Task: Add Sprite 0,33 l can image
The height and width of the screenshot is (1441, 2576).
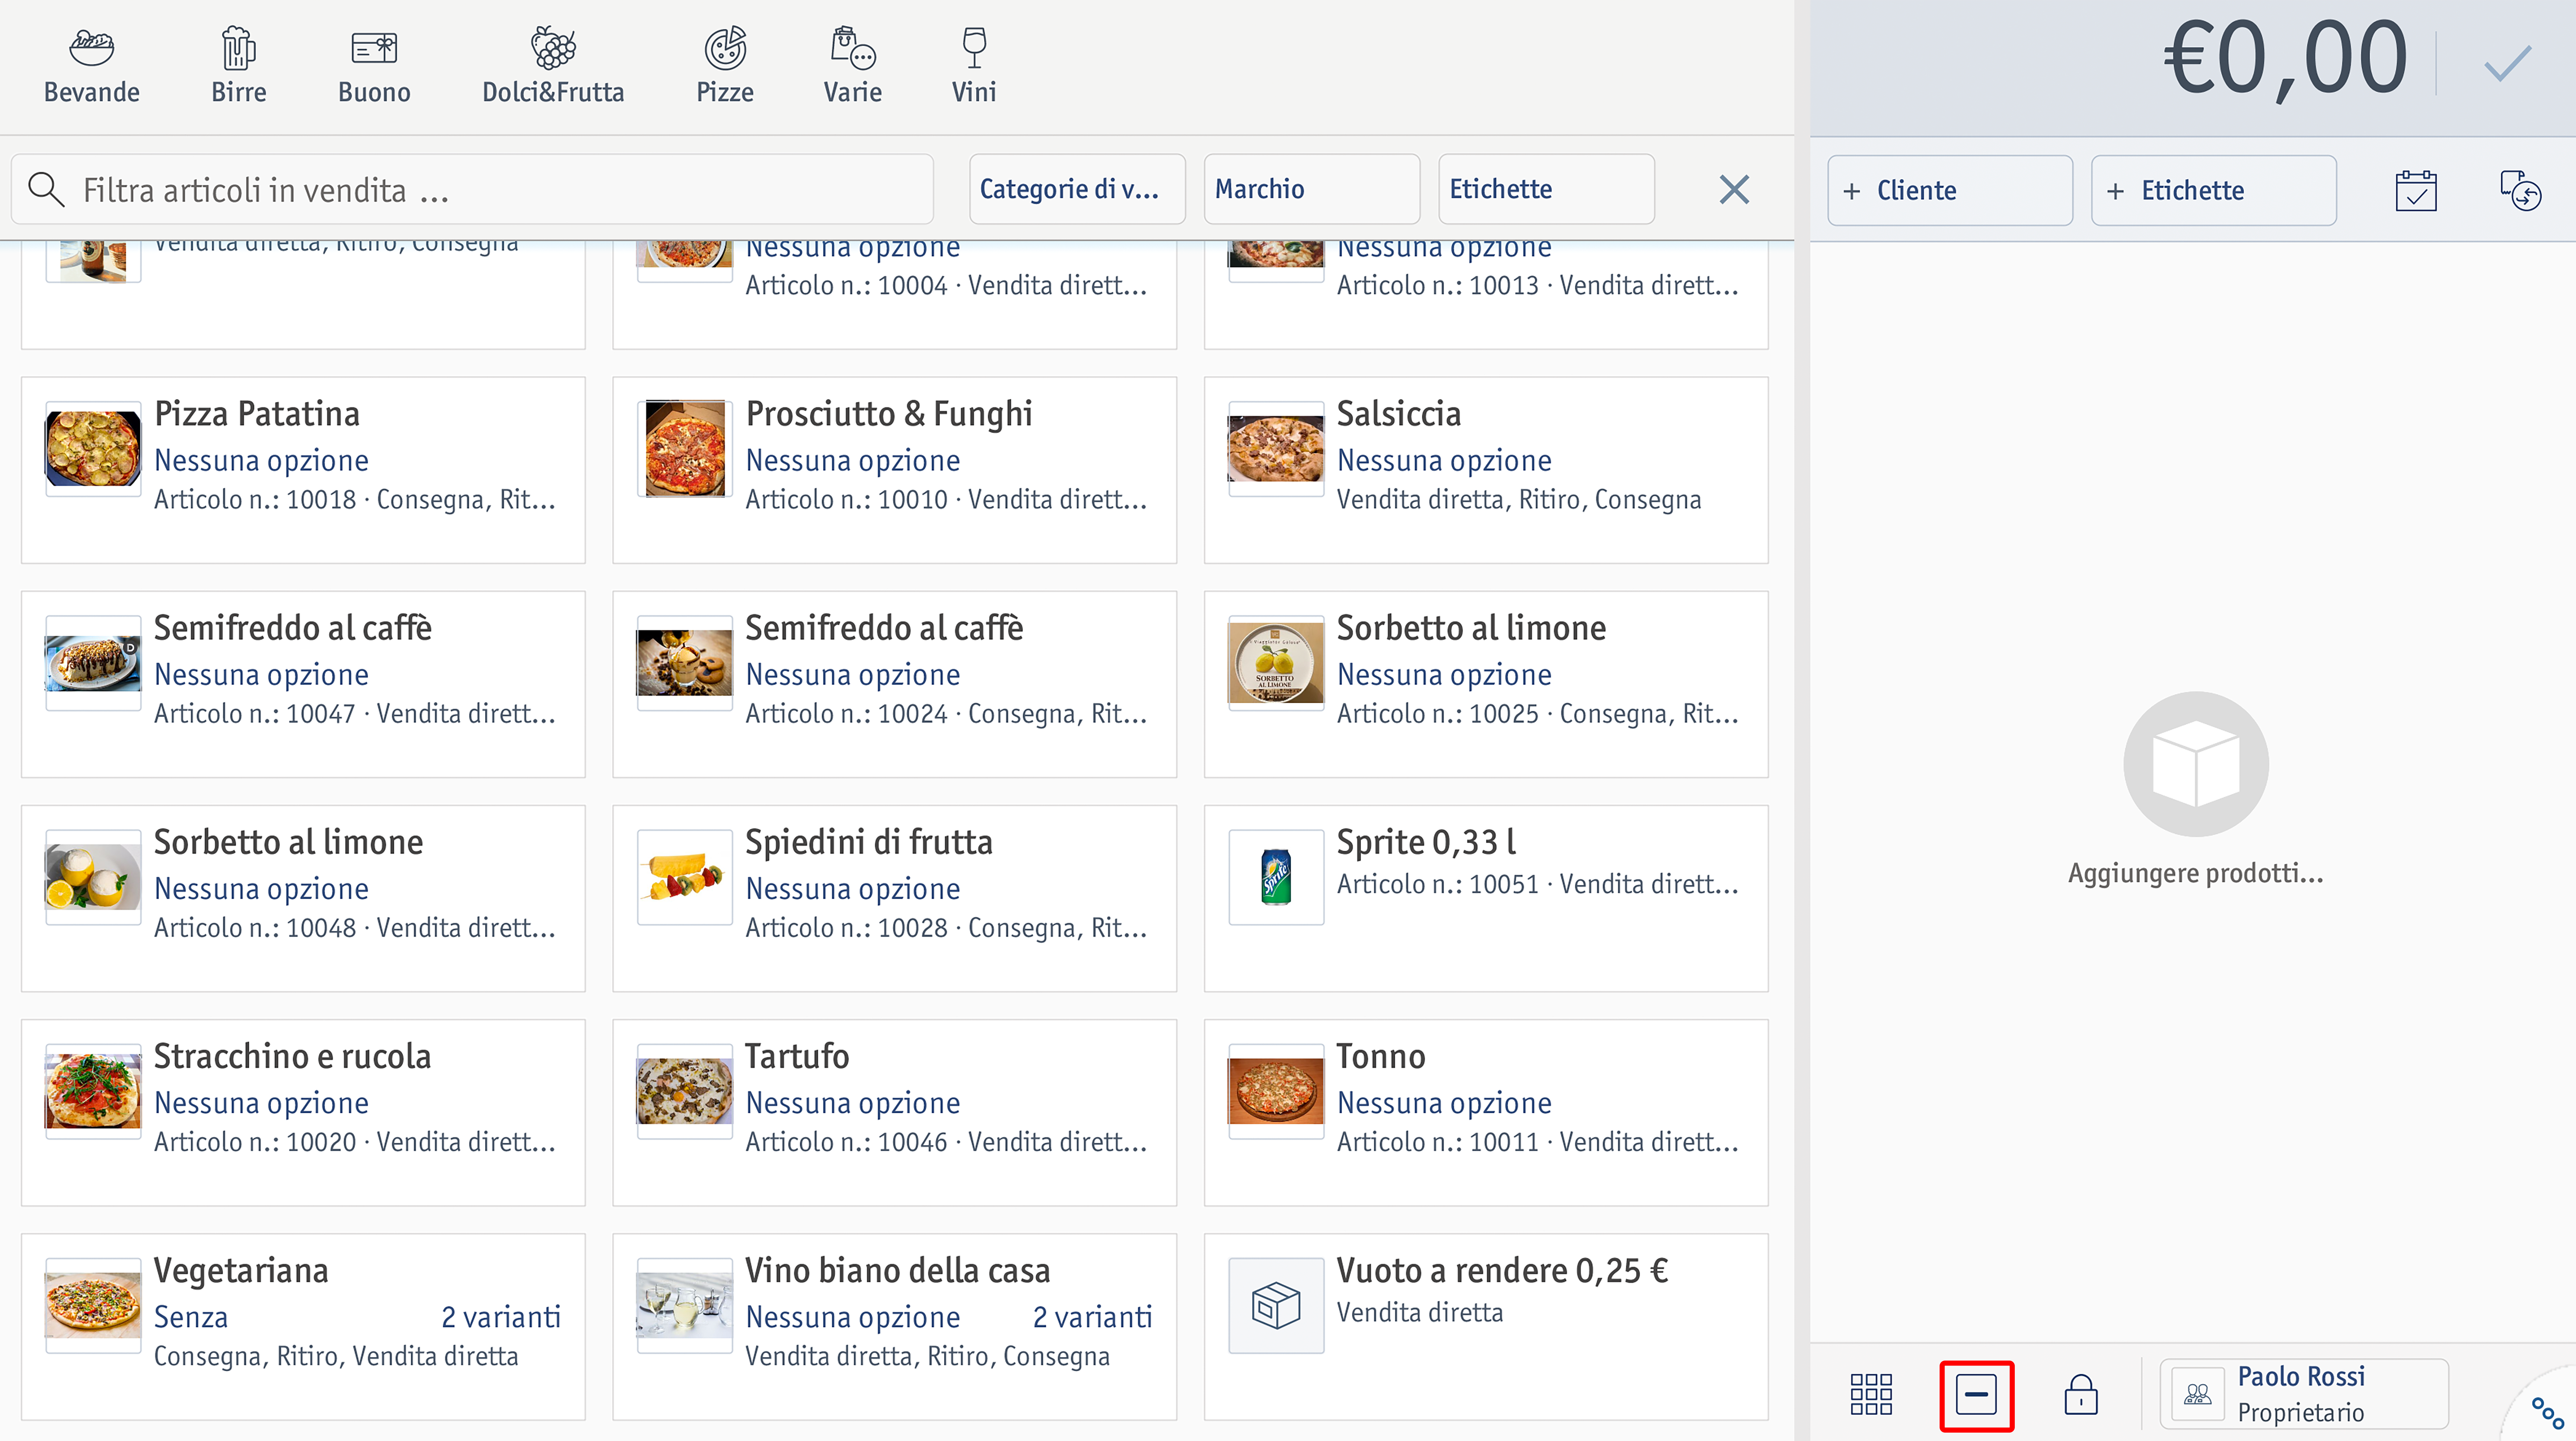Action: pyautogui.click(x=1276, y=877)
